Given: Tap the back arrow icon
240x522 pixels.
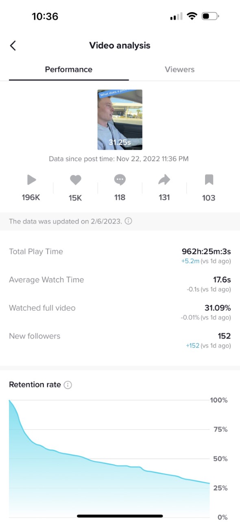Looking at the screenshot, I should point(13,45).
